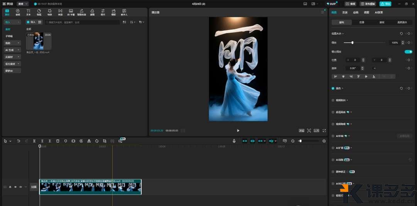Click the 缩放 scale slider handle
This screenshot has width=417, height=206.
(x=353, y=42)
